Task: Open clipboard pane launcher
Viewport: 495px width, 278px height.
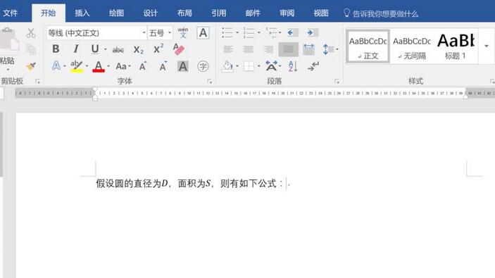Action: (x=37, y=82)
